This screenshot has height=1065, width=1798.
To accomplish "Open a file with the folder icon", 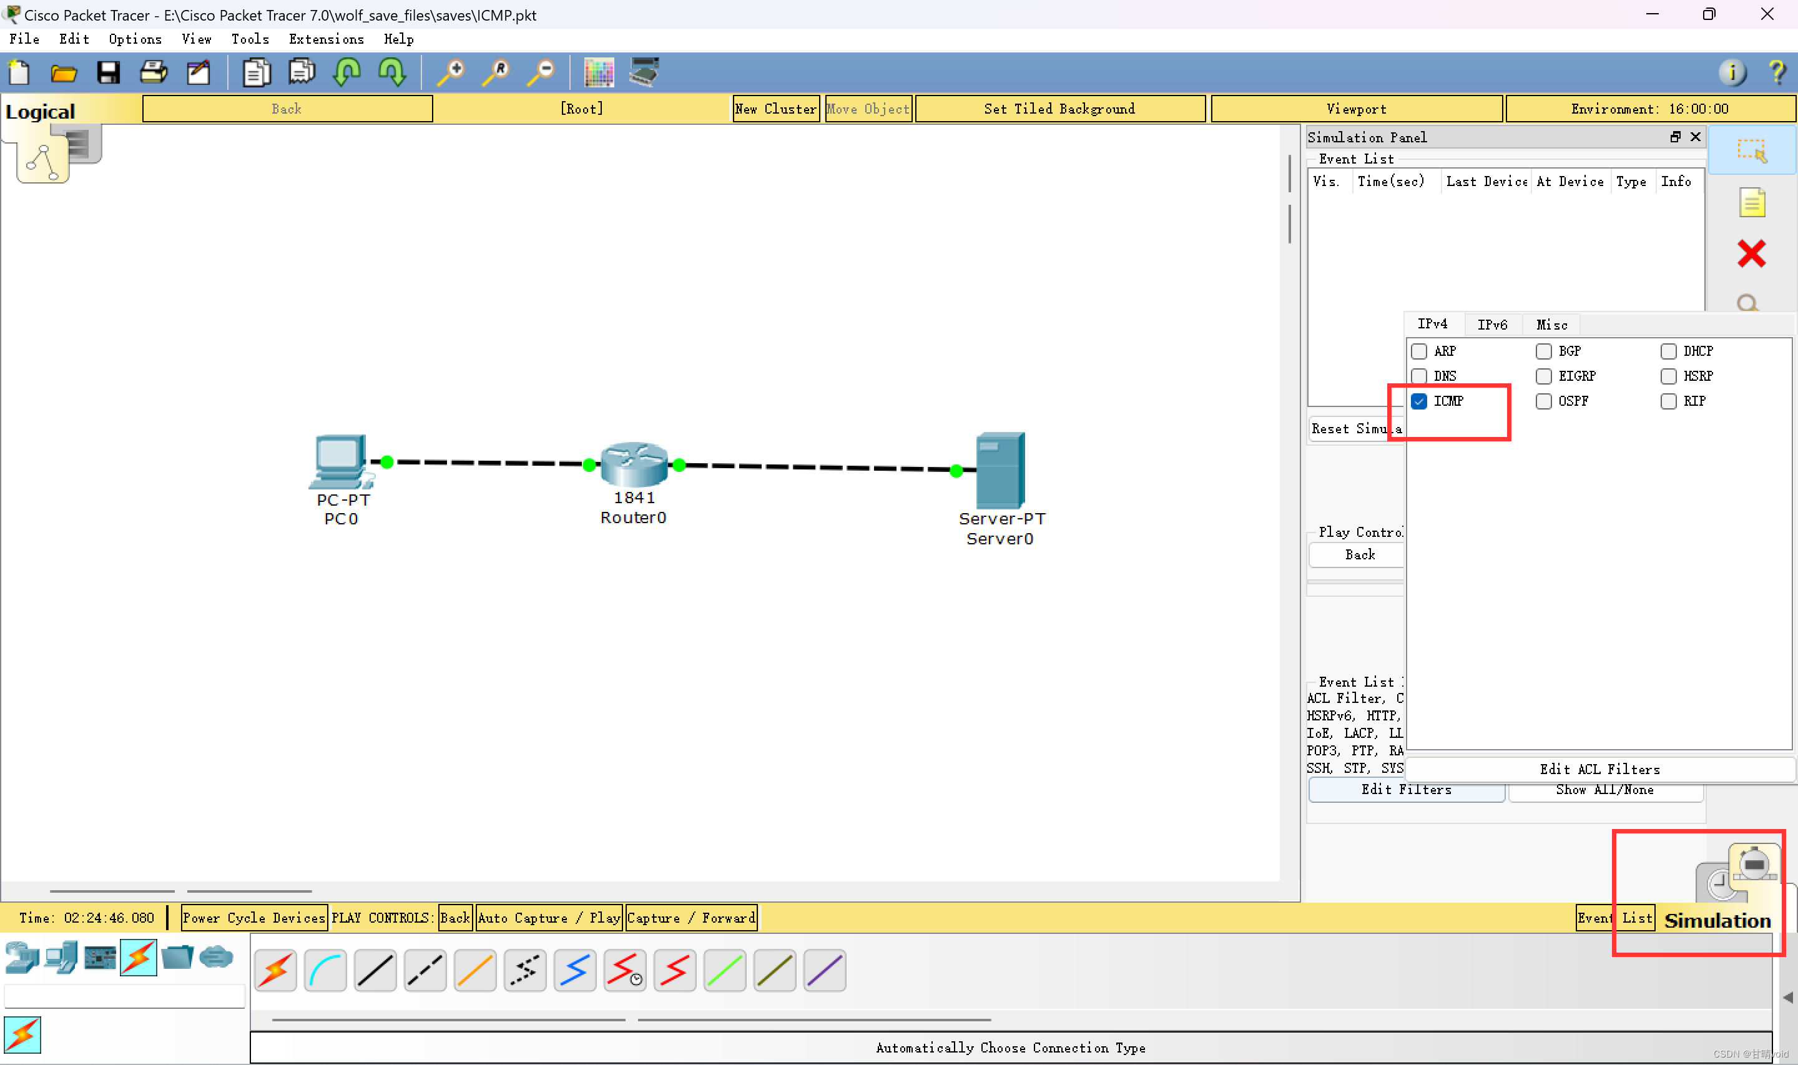I will (x=64, y=73).
